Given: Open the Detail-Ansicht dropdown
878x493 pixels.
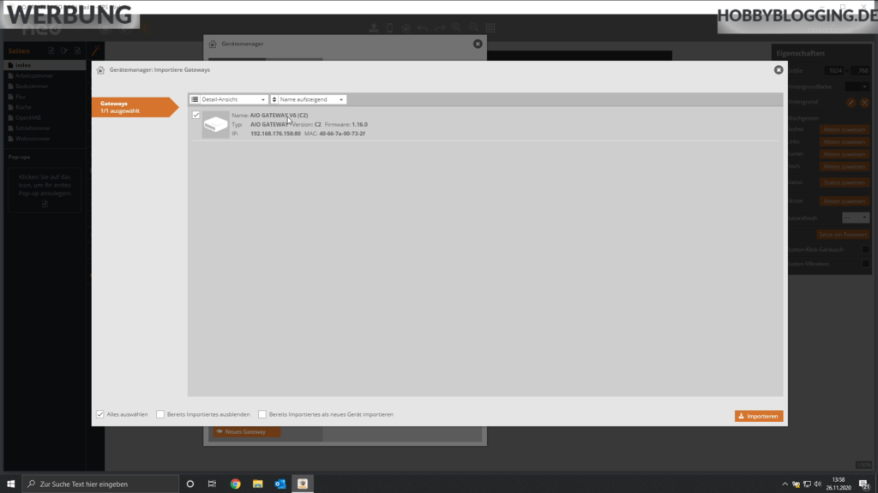Looking at the screenshot, I should pyautogui.click(x=233, y=99).
